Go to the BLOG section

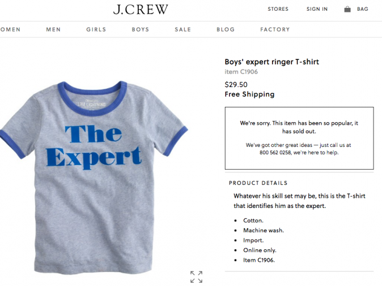(x=226, y=29)
